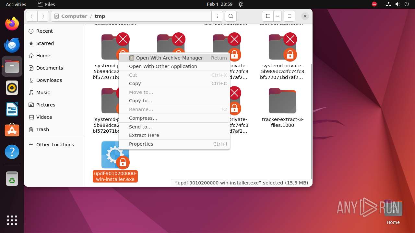415x233 pixels.
Task: Select updf-9010200000-win-installer.exe file icon
Action: pos(115,155)
